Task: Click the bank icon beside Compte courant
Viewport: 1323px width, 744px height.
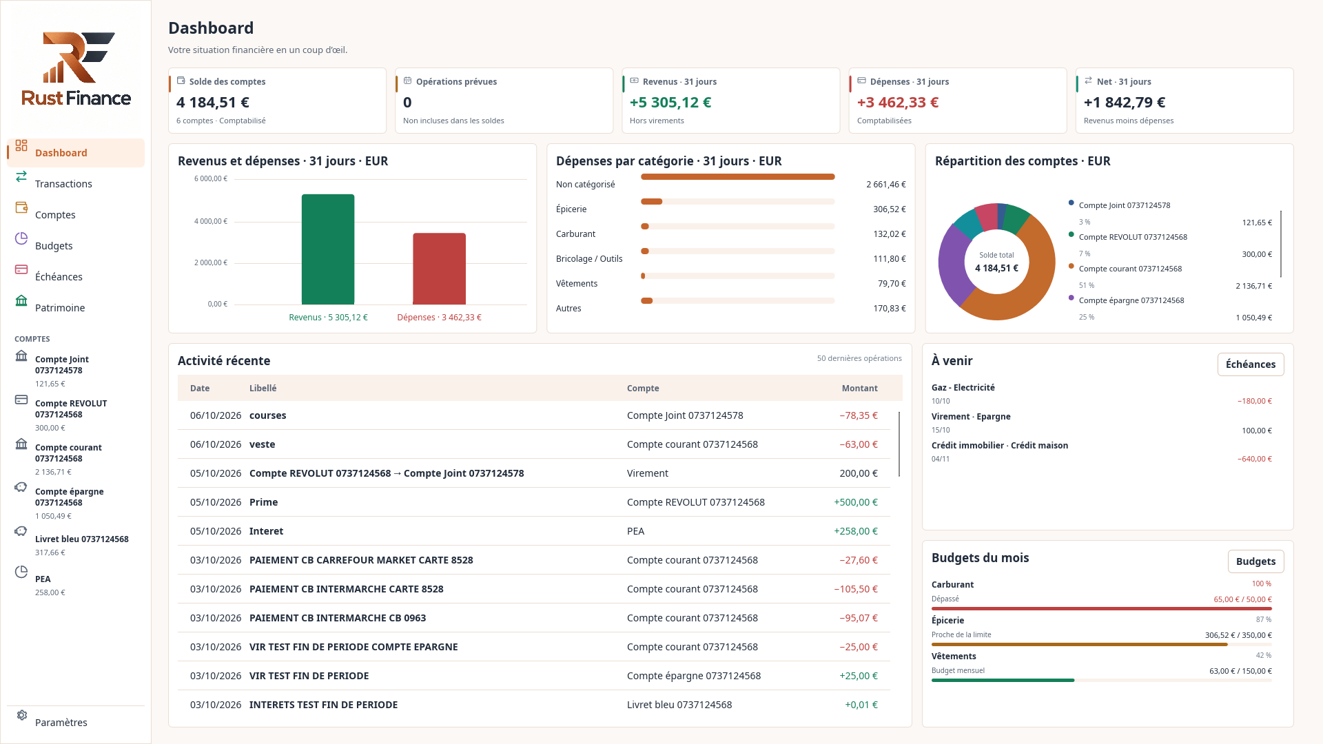Action: [x=21, y=444]
